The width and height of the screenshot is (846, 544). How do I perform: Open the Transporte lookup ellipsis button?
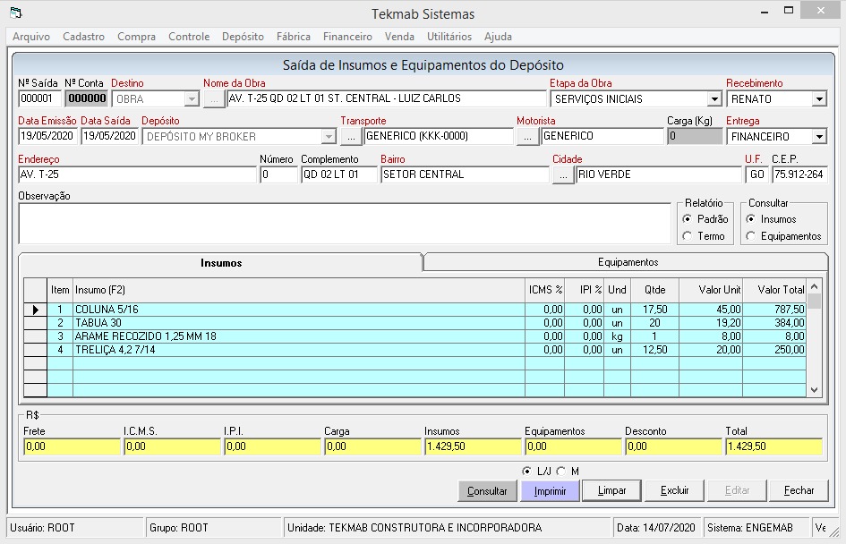(351, 137)
